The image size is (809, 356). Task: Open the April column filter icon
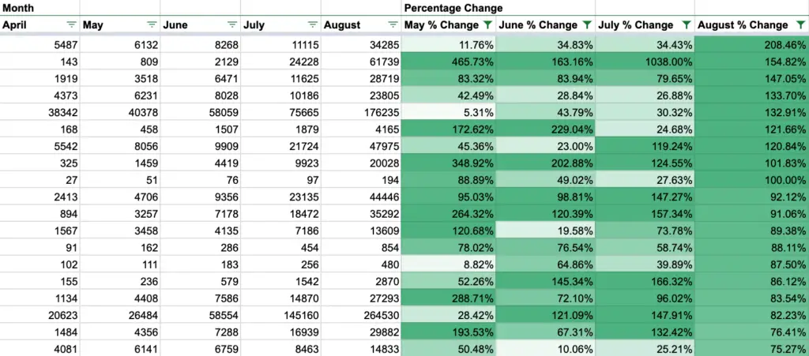tap(71, 24)
